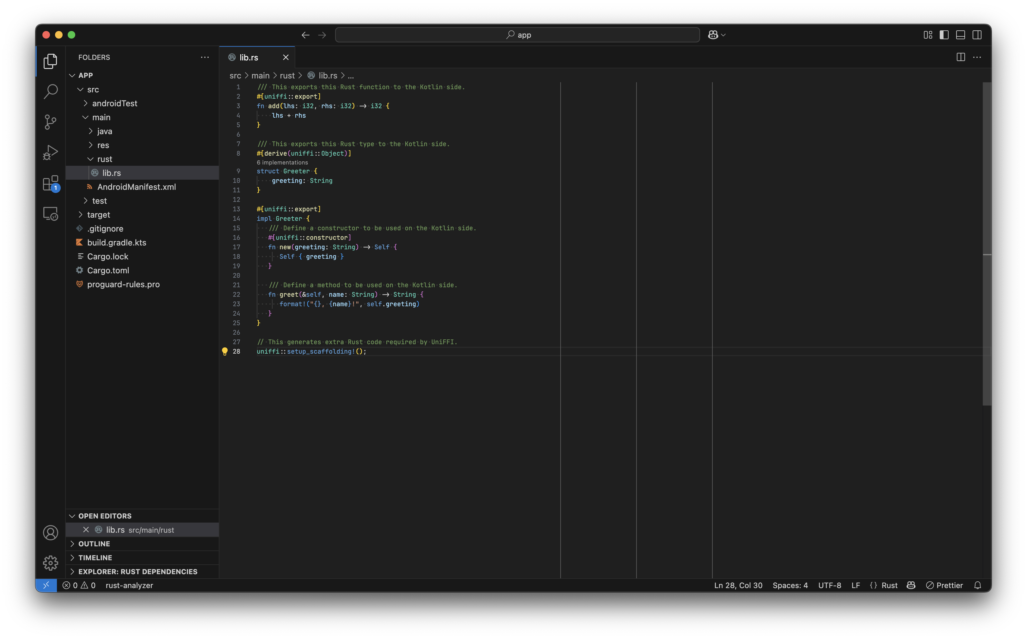
Task: Click the Prettier status bar item
Action: [944, 585]
